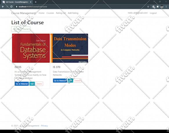Delete the IS 370 course

77,81
